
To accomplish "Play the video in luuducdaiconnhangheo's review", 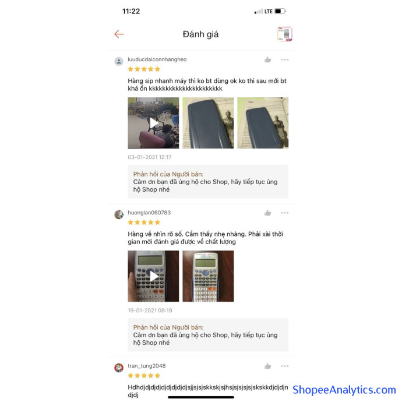I will [153, 123].
